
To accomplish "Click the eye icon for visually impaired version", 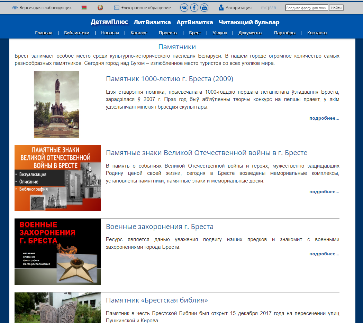I will (x=15, y=8).
